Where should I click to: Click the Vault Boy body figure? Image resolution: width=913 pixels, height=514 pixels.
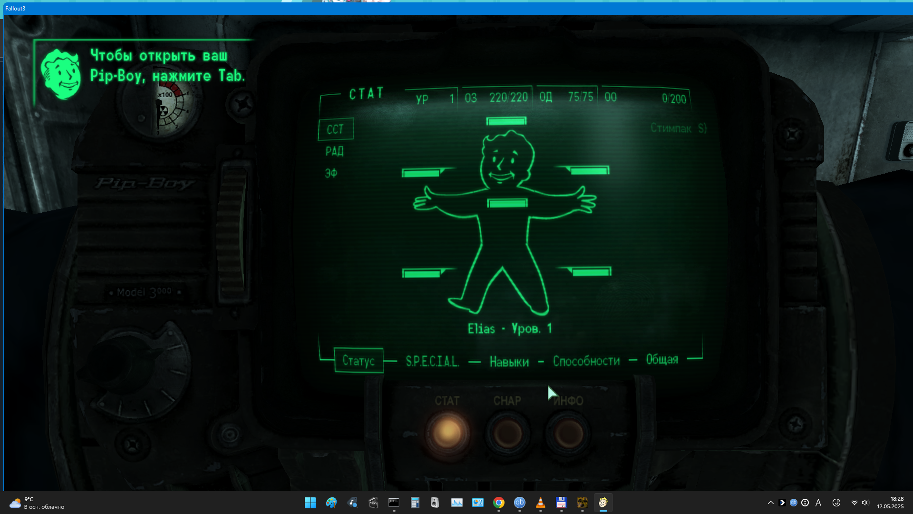(x=504, y=224)
